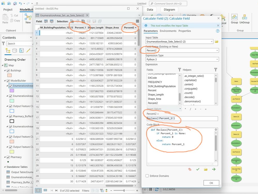Insert .capitalize() helper from list
This screenshot has width=258, height=194.
click(x=190, y=80)
